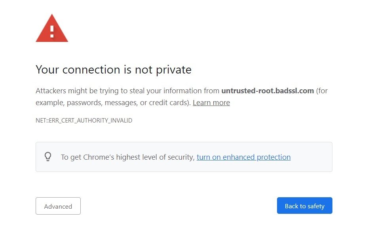Click the word security in the tip box

[180, 157]
